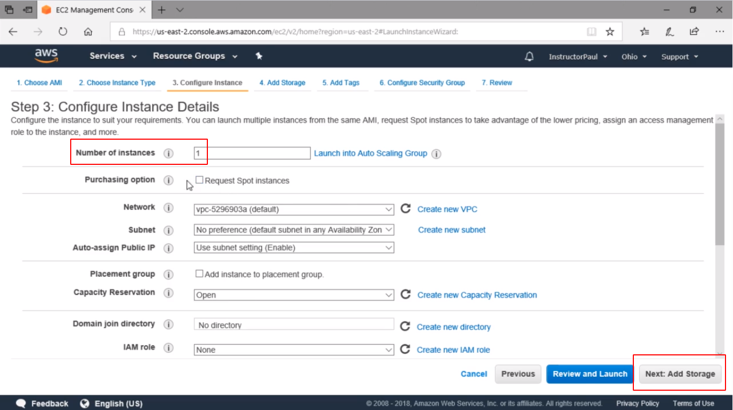Screen dimensions: 733x410
Task: Click info icon for Network
Action: point(168,208)
